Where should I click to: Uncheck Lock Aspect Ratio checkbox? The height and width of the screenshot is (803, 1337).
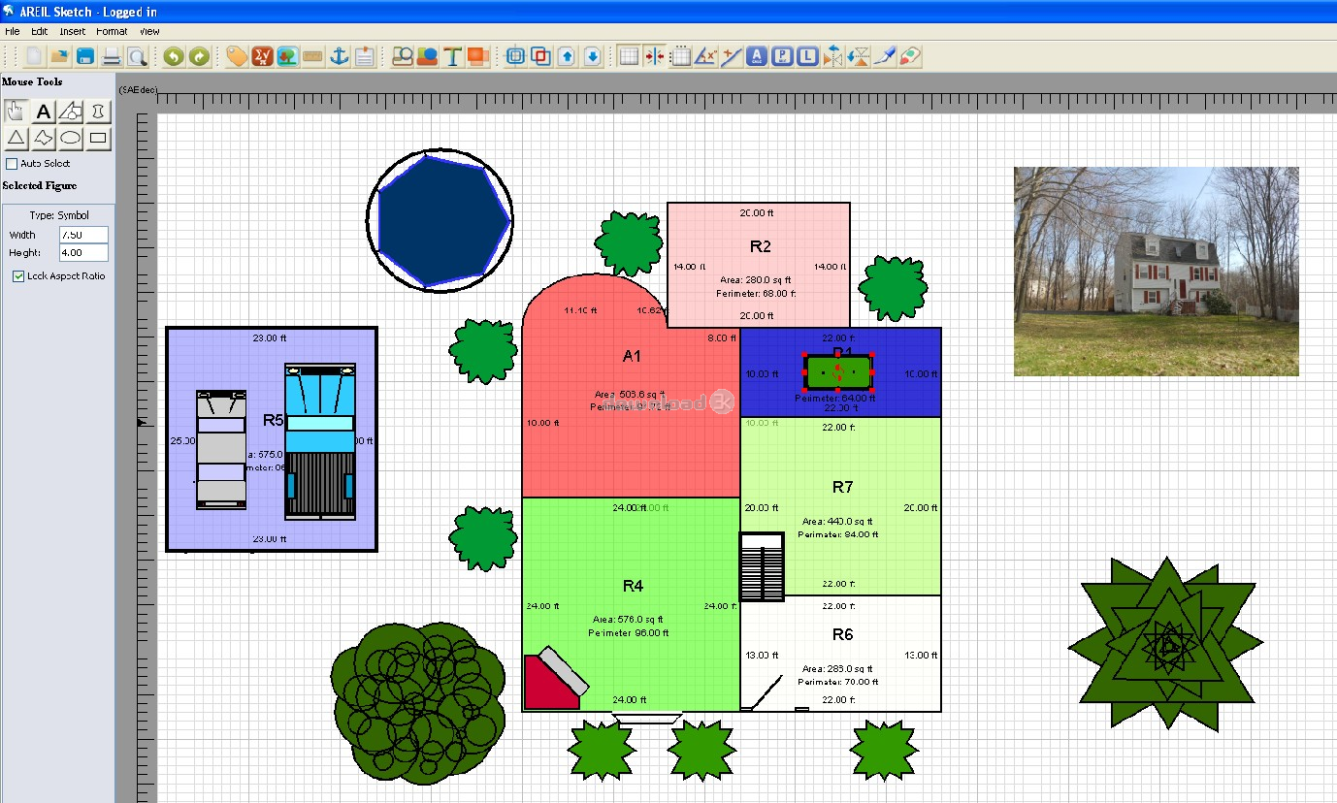(18, 276)
